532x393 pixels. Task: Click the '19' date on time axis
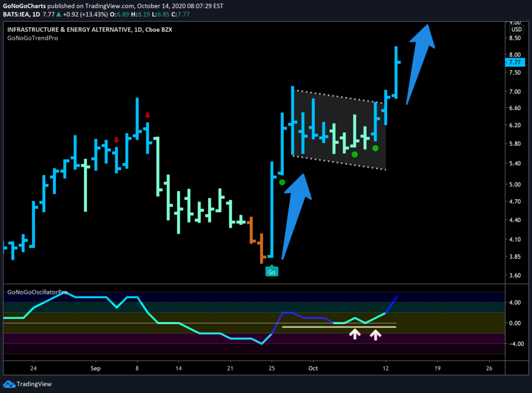[x=437, y=368]
